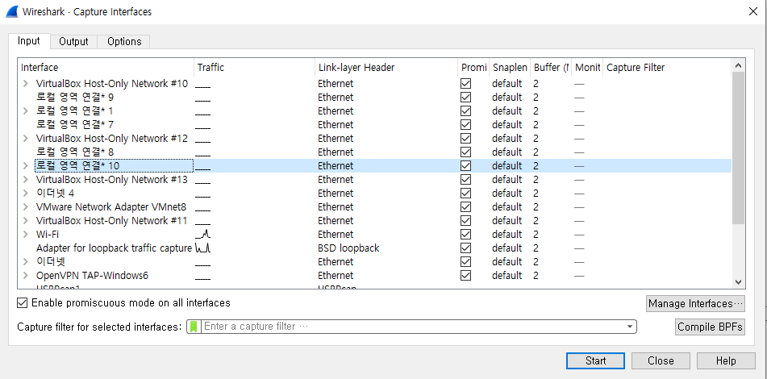Click the loopback adapter traffic sparkline
Screen dimensions: 767x379
click(x=203, y=248)
